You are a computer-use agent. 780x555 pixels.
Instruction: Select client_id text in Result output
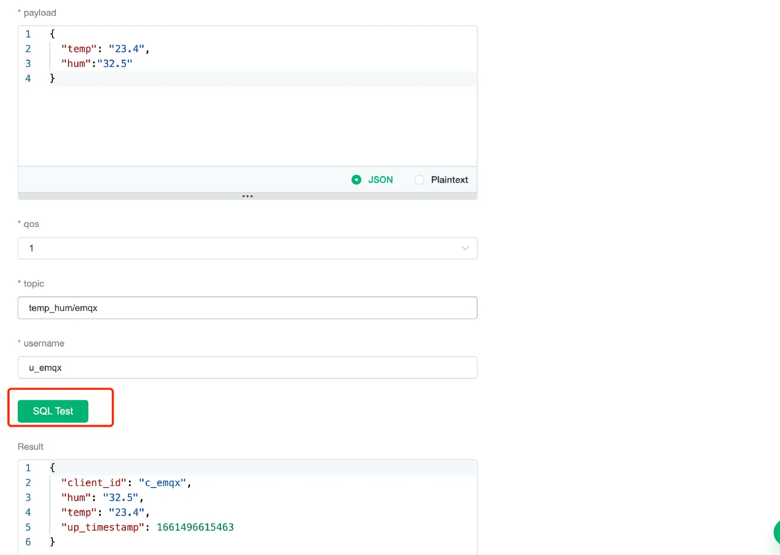tap(93, 482)
